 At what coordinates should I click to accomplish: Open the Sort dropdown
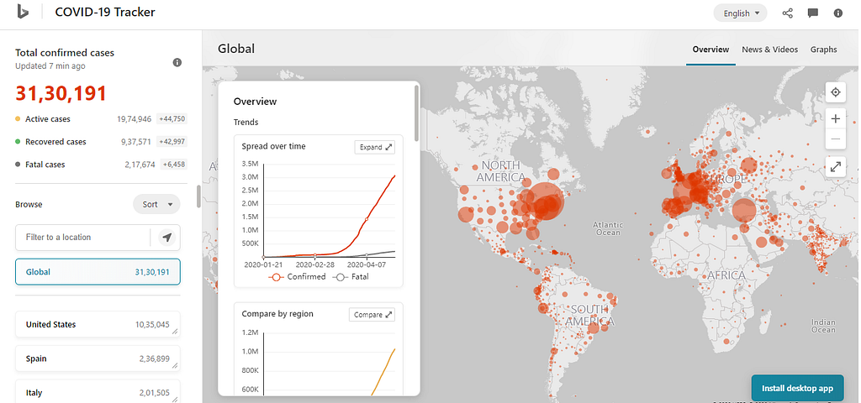157,204
